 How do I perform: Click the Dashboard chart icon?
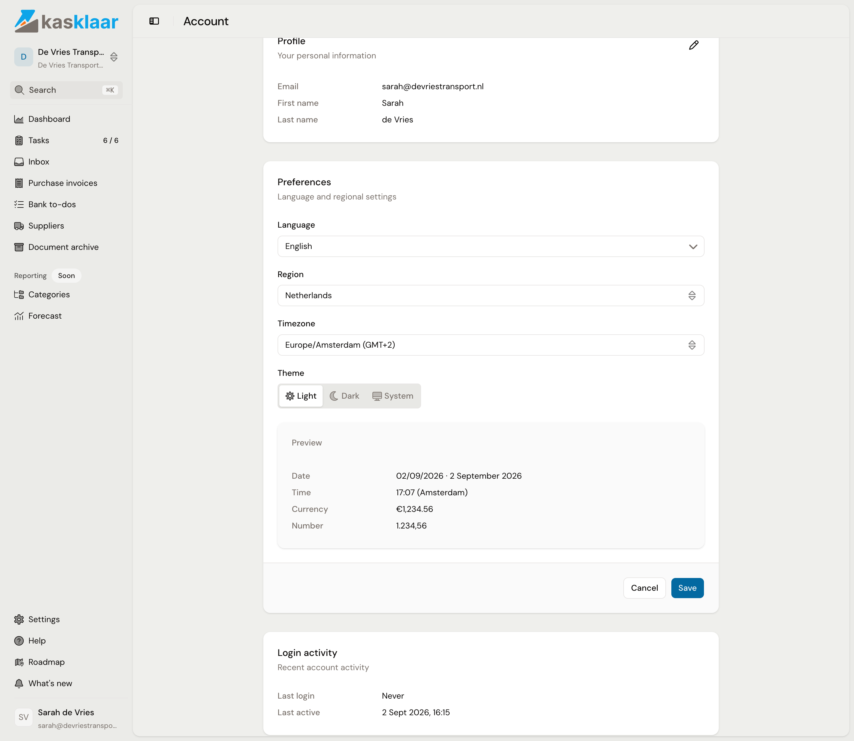[x=19, y=119]
